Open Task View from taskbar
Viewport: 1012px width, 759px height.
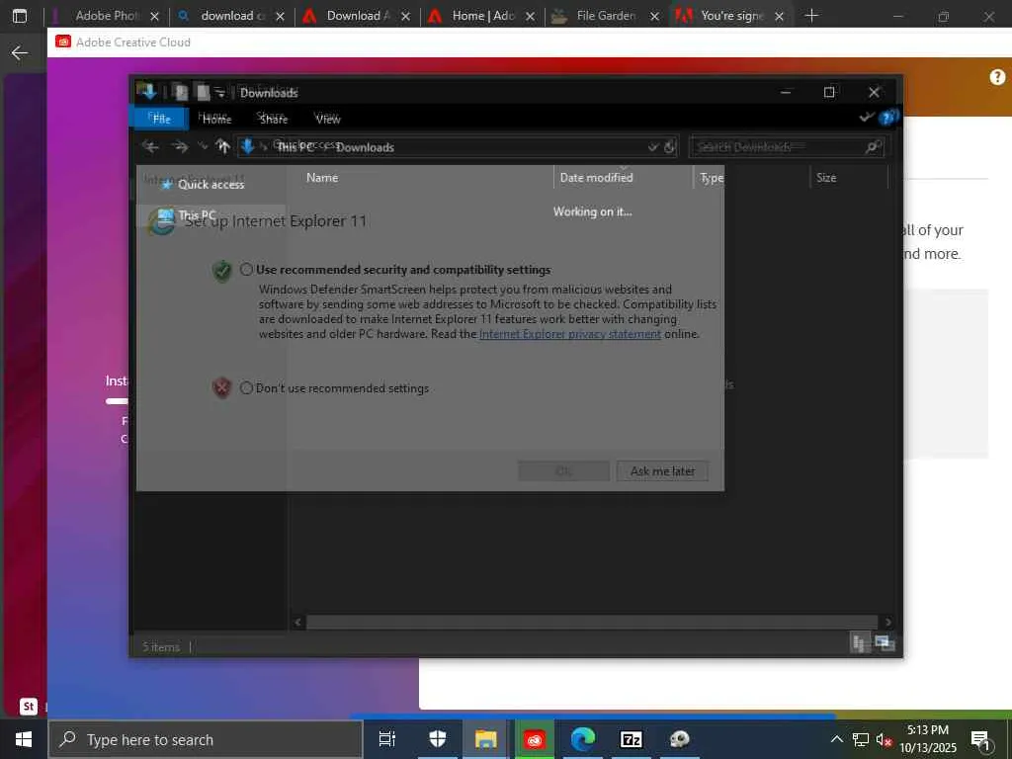coord(386,739)
